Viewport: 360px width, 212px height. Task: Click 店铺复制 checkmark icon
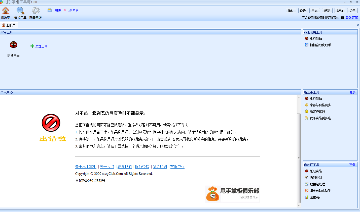click(x=307, y=178)
